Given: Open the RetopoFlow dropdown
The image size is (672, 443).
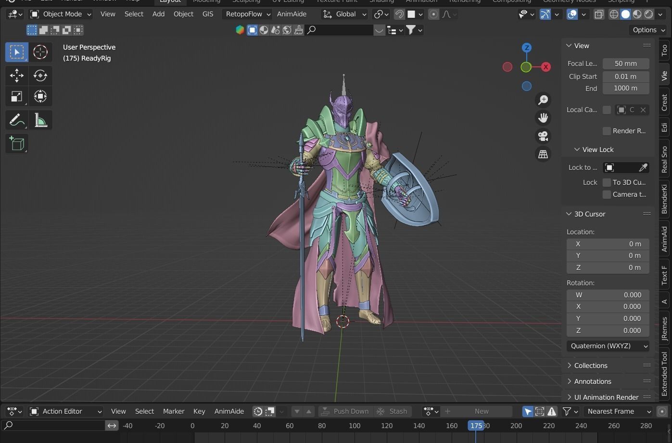Looking at the screenshot, I should pos(248,14).
